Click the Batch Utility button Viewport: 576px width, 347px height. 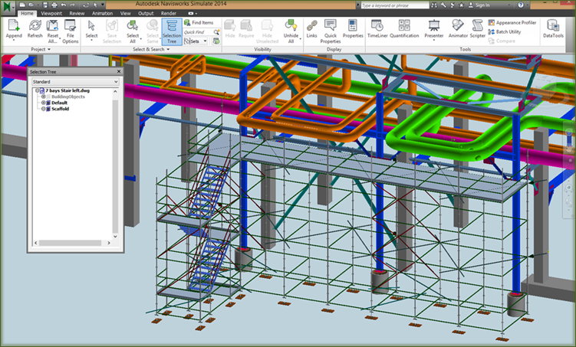(x=506, y=32)
